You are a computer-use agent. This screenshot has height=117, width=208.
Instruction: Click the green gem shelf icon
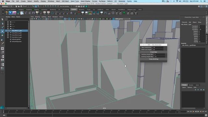pos(124,13)
